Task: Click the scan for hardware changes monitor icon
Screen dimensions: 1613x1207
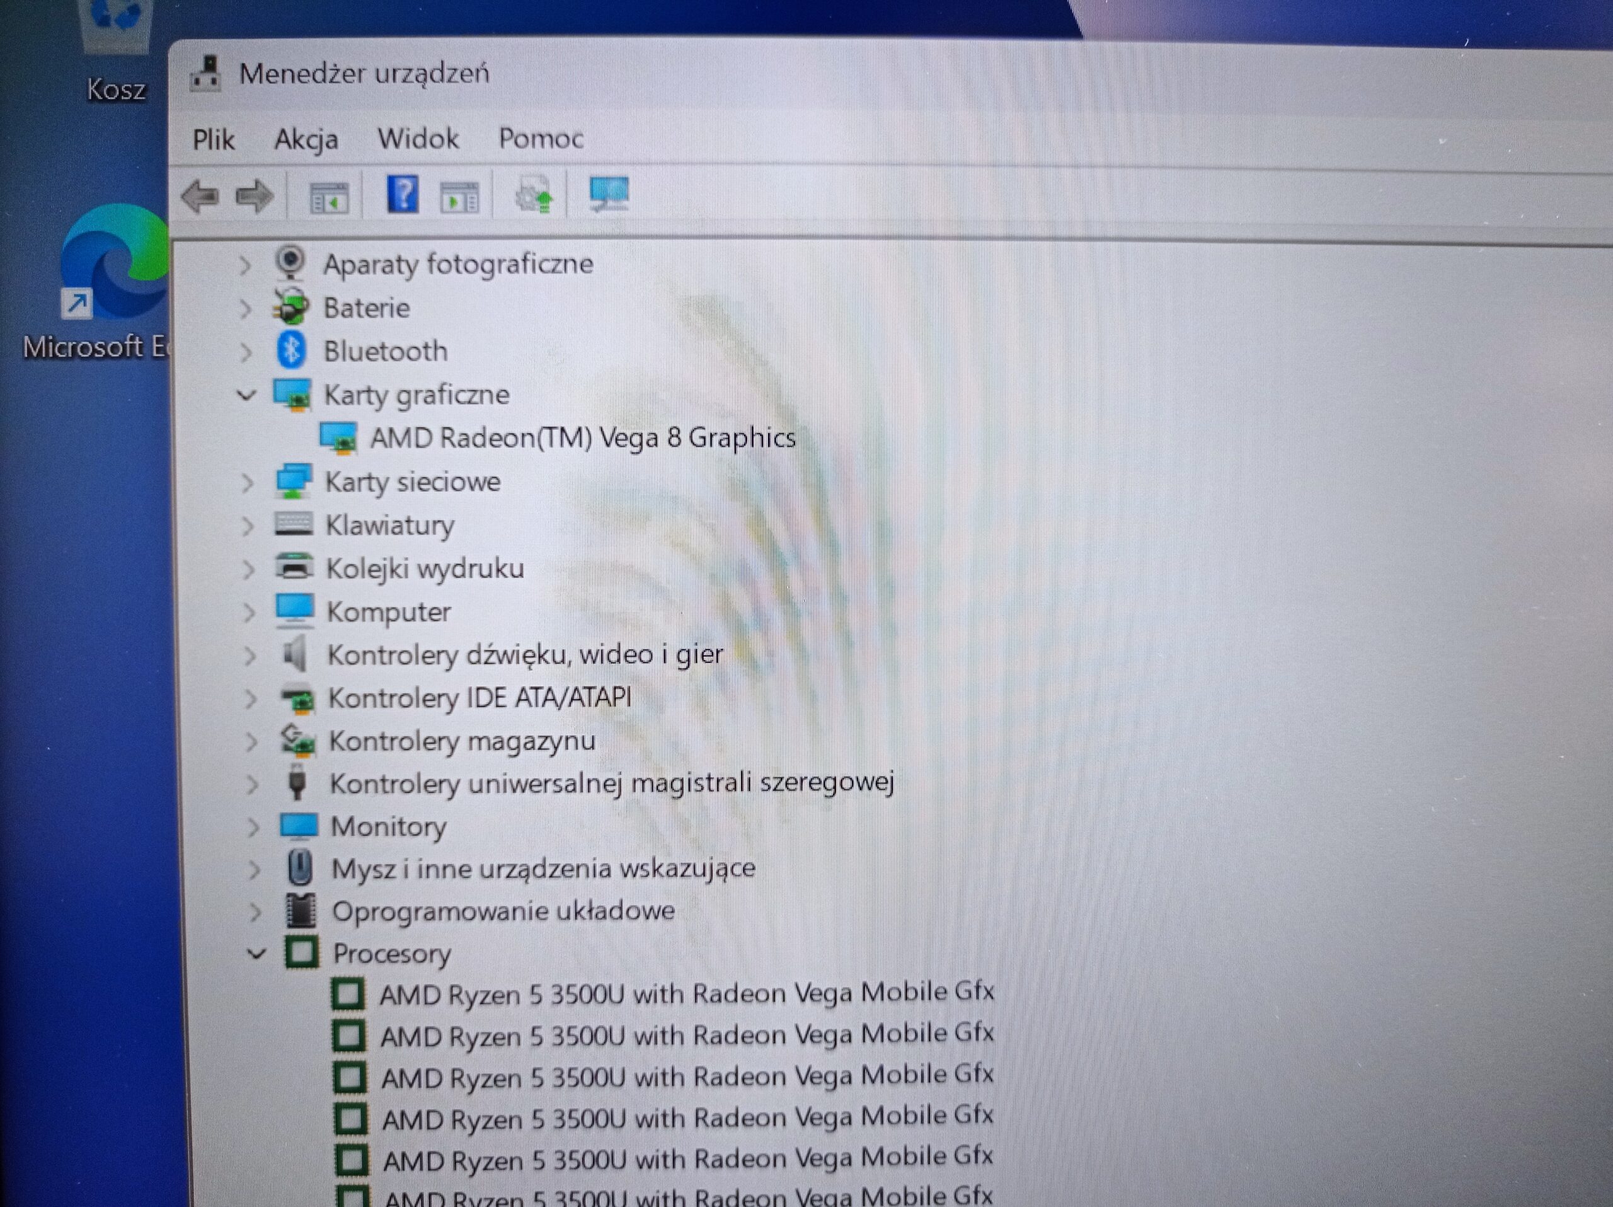Action: [609, 195]
